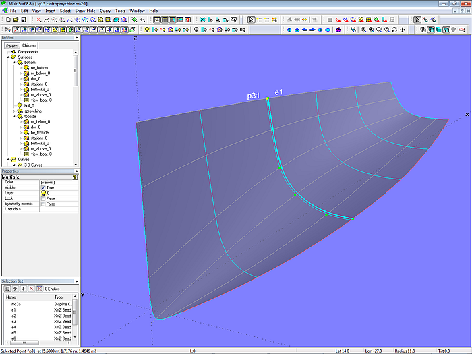Select mc3a row in Selection Set
Image resolution: width=472 pixels, height=354 pixels.
click(17, 304)
